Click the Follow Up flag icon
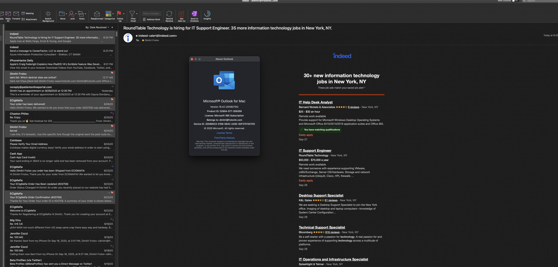 [119, 13]
